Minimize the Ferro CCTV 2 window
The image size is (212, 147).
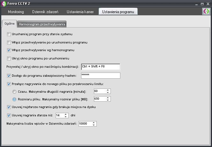(196, 4)
